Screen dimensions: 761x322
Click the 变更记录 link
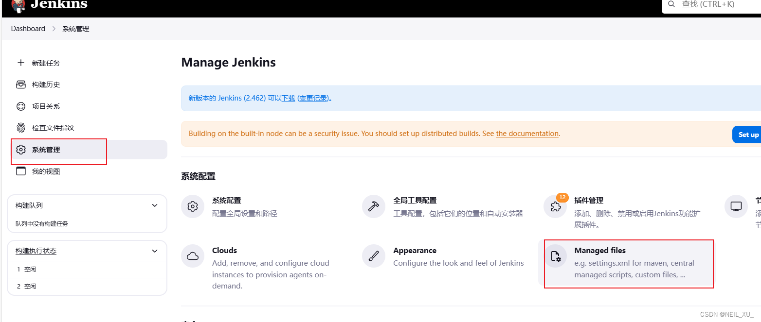[313, 98]
